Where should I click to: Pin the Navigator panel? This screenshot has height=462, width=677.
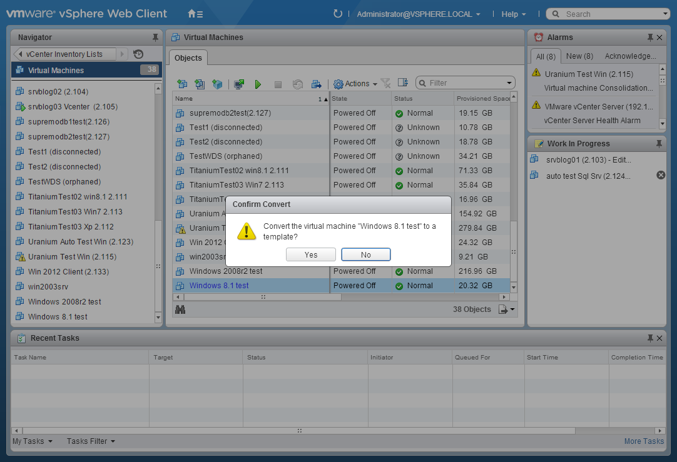coord(155,38)
